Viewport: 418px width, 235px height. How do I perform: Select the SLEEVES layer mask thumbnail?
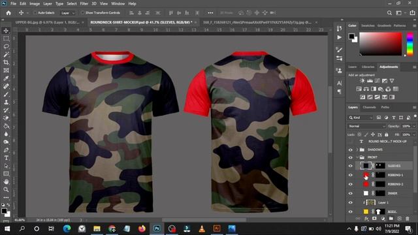pyautogui.click(x=380, y=166)
